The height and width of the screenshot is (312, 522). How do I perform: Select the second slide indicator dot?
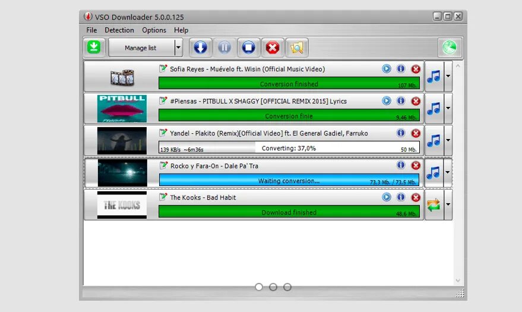pyautogui.click(x=273, y=286)
